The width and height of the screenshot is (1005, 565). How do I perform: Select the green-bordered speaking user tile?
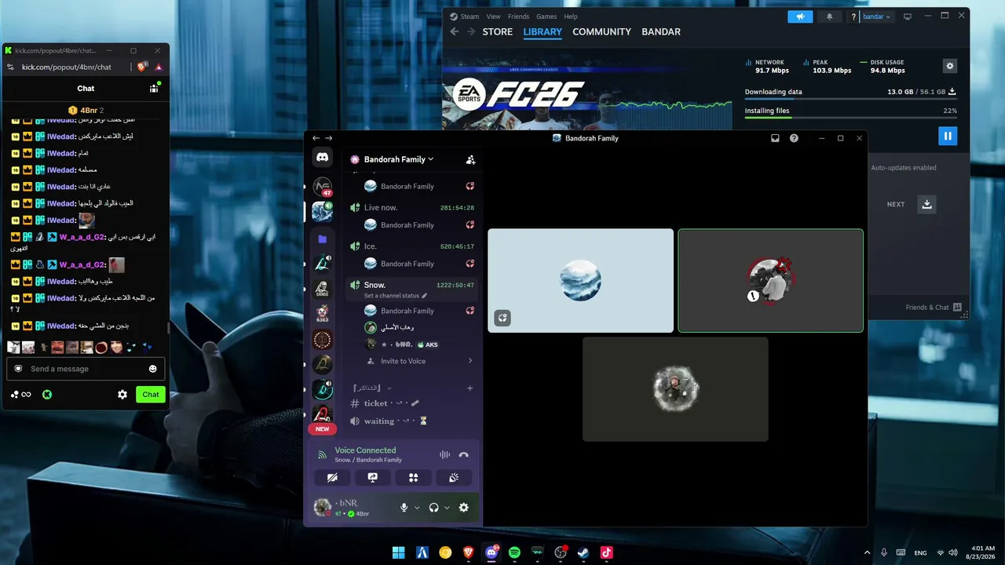(770, 280)
